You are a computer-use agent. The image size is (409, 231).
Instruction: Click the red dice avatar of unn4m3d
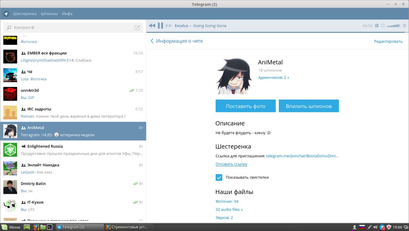coord(10,94)
